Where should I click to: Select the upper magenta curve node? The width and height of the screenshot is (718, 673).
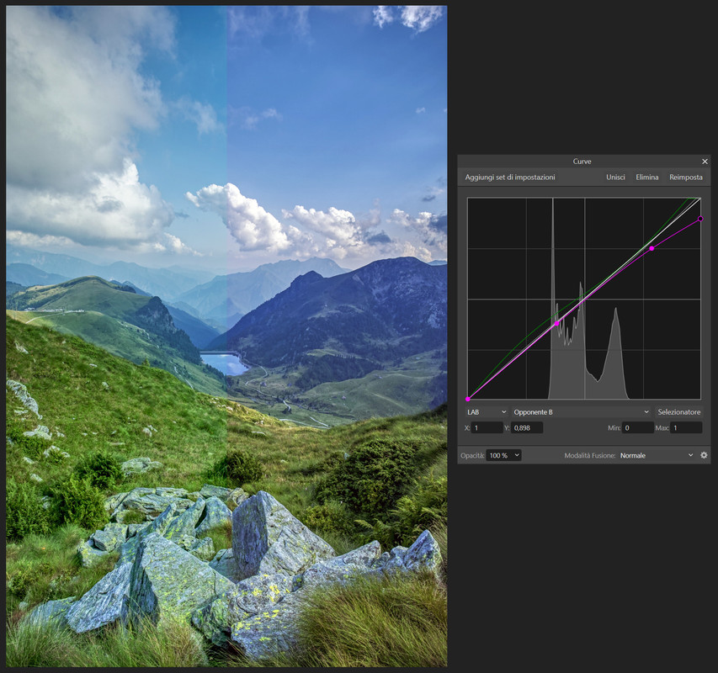coord(652,248)
